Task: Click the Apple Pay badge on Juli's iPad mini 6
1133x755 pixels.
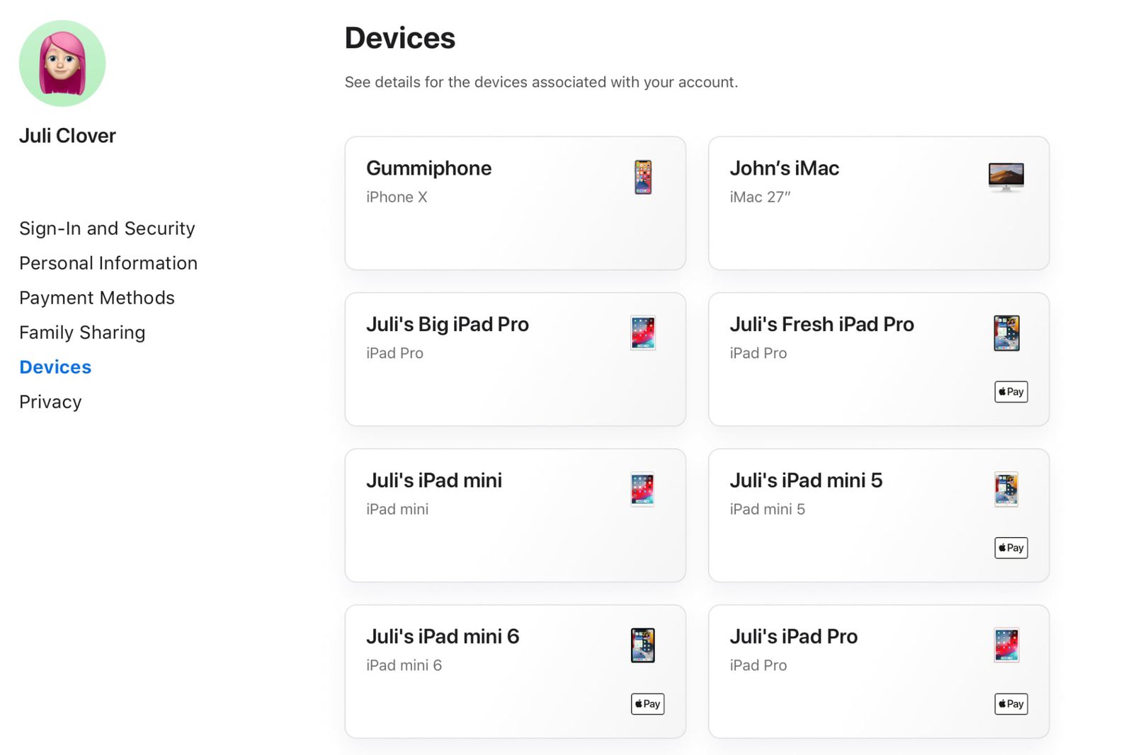Action: pyautogui.click(x=647, y=703)
